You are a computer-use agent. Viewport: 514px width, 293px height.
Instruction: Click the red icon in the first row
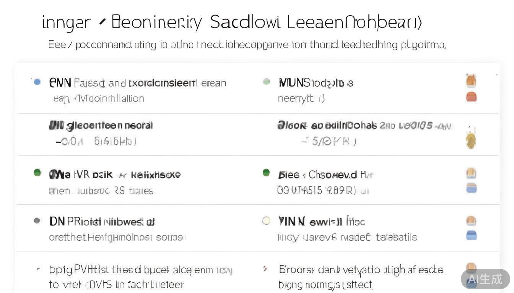click(x=471, y=97)
